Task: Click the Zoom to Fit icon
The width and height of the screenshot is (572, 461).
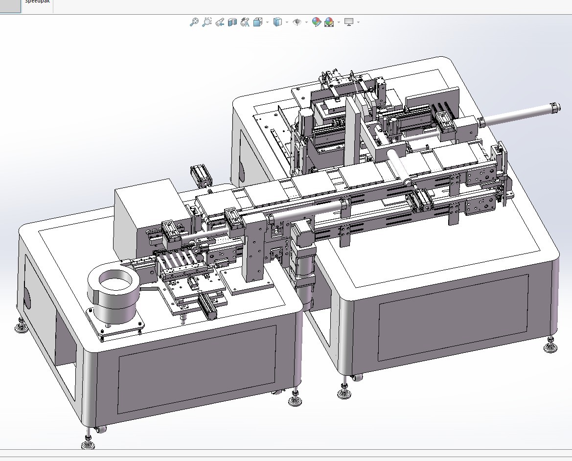Action: coord(194,22)
